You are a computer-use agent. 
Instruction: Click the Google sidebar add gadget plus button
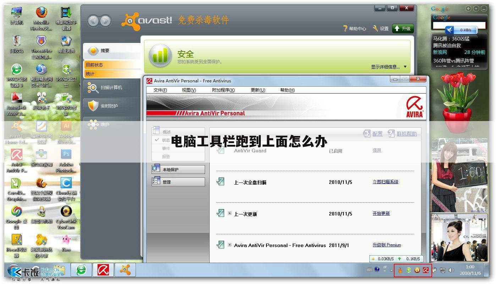click(x=468, y=9)
